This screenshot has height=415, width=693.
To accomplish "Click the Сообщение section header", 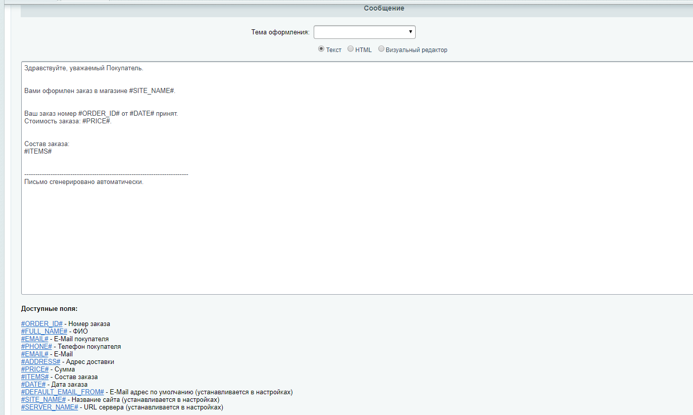I will 384,9.
